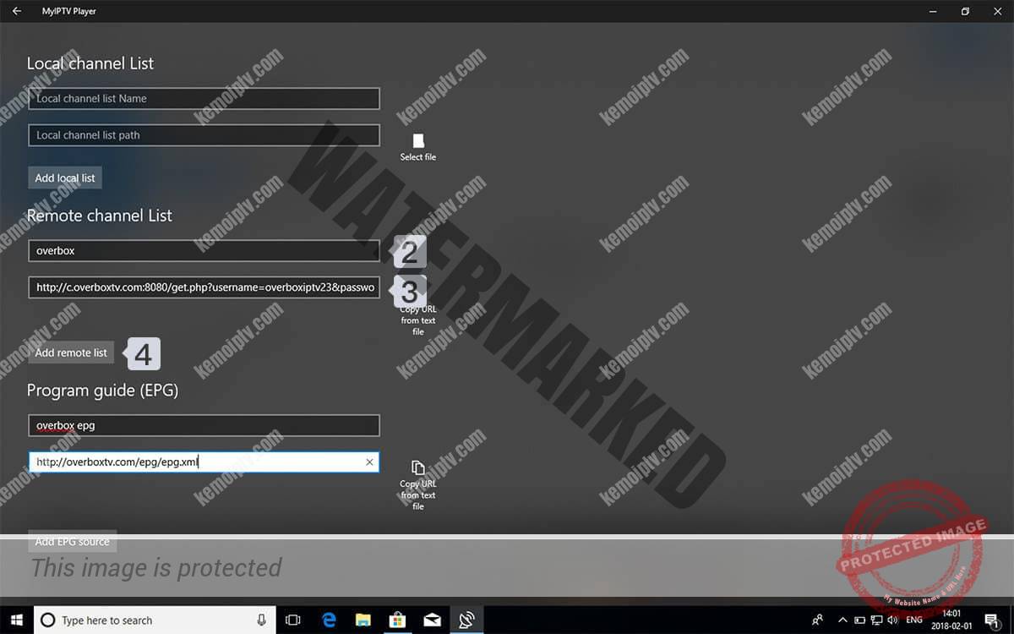
Task: Open the Windows Start menu
Action: [17, 620]
